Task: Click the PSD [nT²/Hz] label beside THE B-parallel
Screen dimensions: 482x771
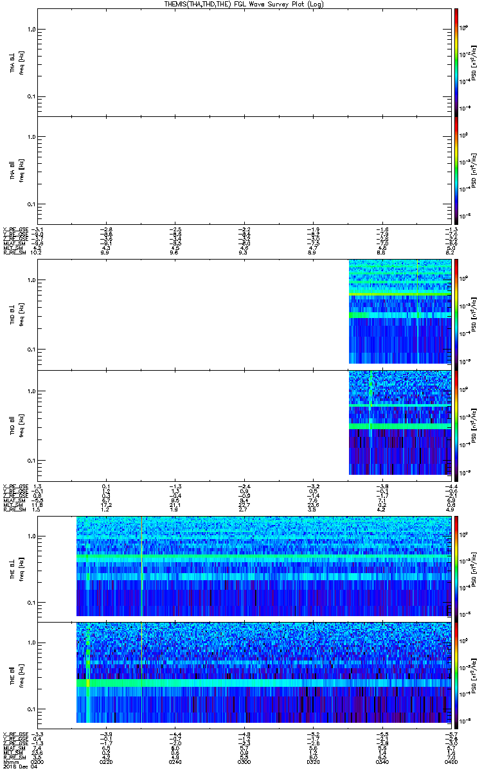Action: tap(474, 675)
